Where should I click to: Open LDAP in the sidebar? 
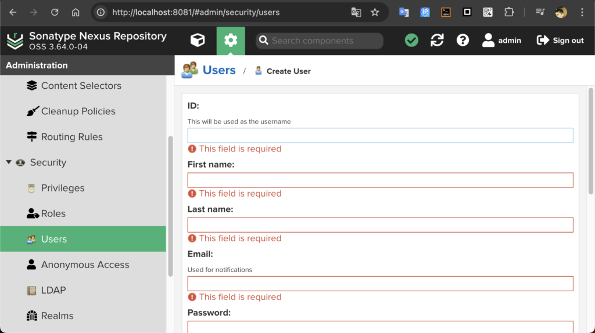[x=53, y=290]
